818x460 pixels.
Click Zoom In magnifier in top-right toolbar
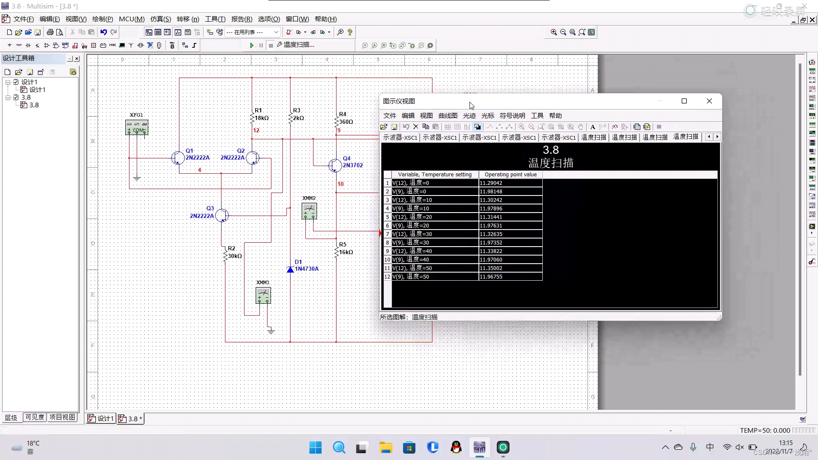pyautogui.click(x=553, y=32)
